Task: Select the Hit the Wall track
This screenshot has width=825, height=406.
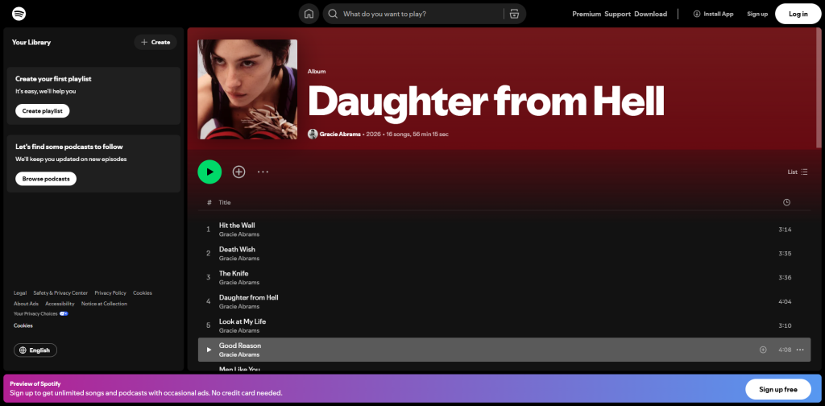Action: tap(504, 230)
